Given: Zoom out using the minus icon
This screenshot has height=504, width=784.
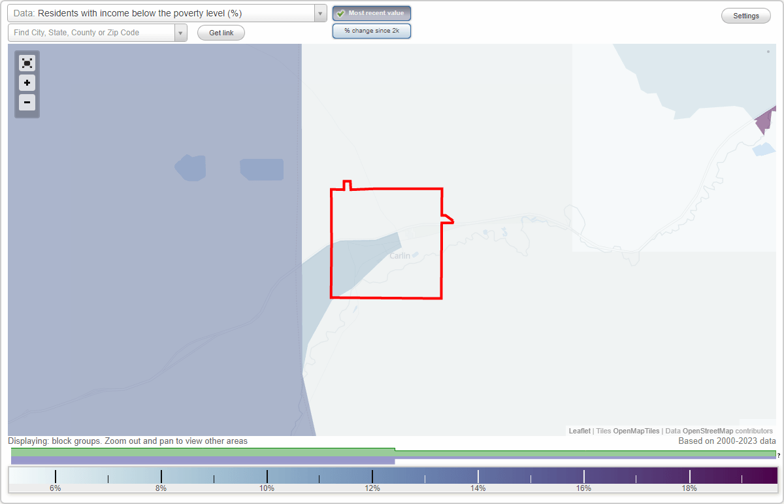Looking at the screenshot, I should (x=27, y=102).
